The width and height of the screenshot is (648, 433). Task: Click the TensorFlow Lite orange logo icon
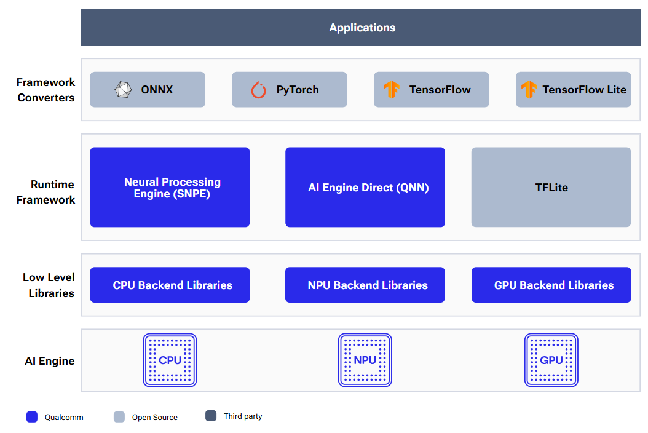tap(529, 89)
